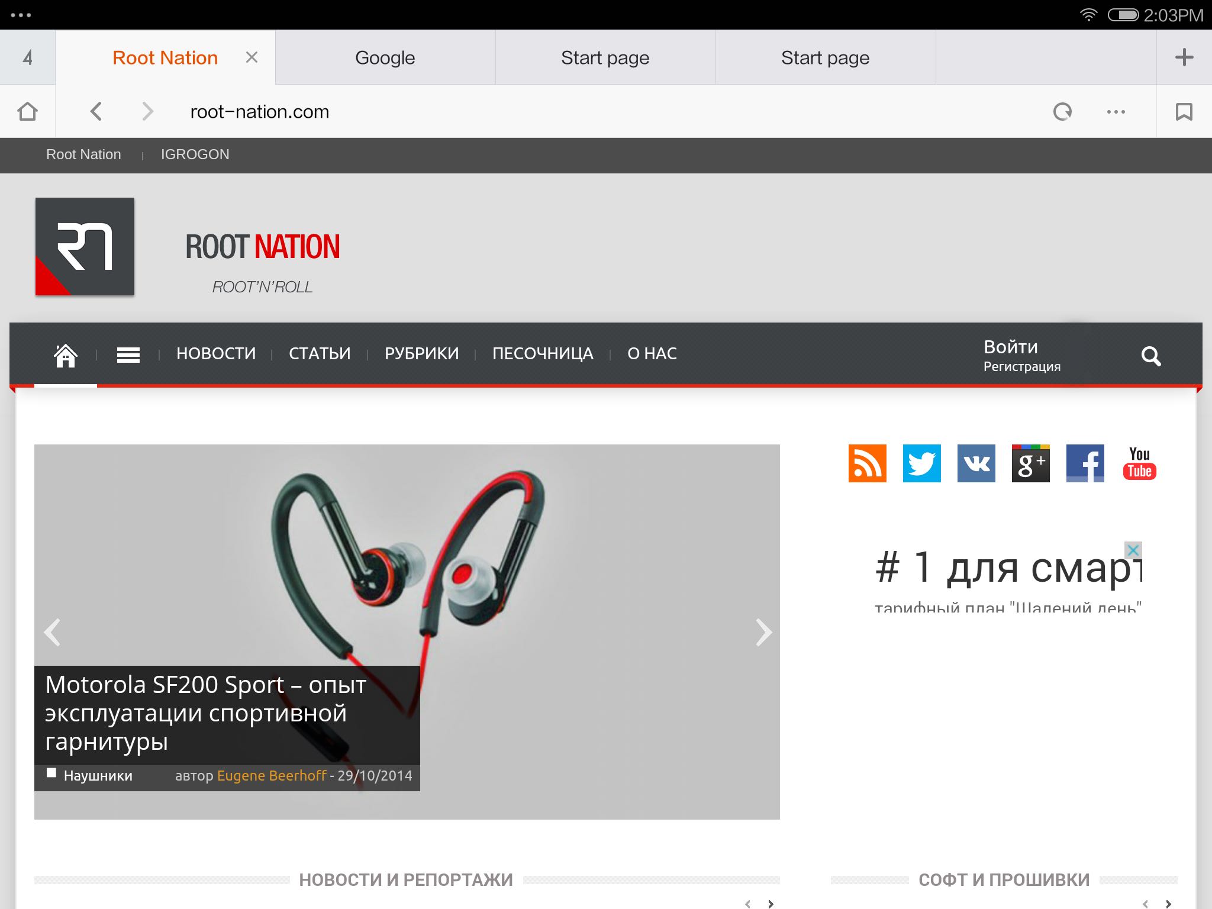Open the headphones featured image
The image size is (1212, 909).
coord(407,632)
